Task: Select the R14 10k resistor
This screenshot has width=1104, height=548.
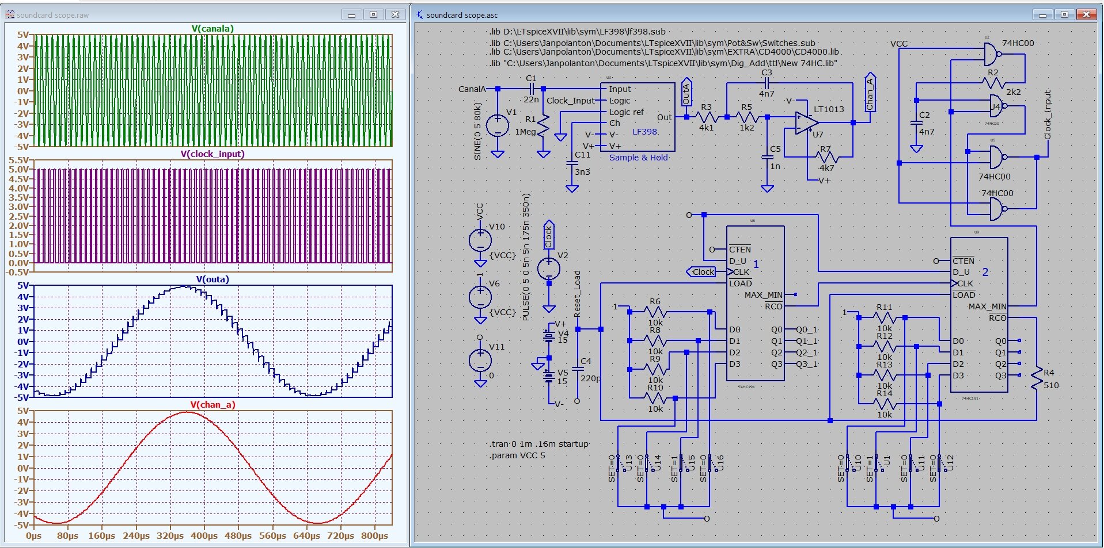Action: pyautogui.click(x=885, y=404)
